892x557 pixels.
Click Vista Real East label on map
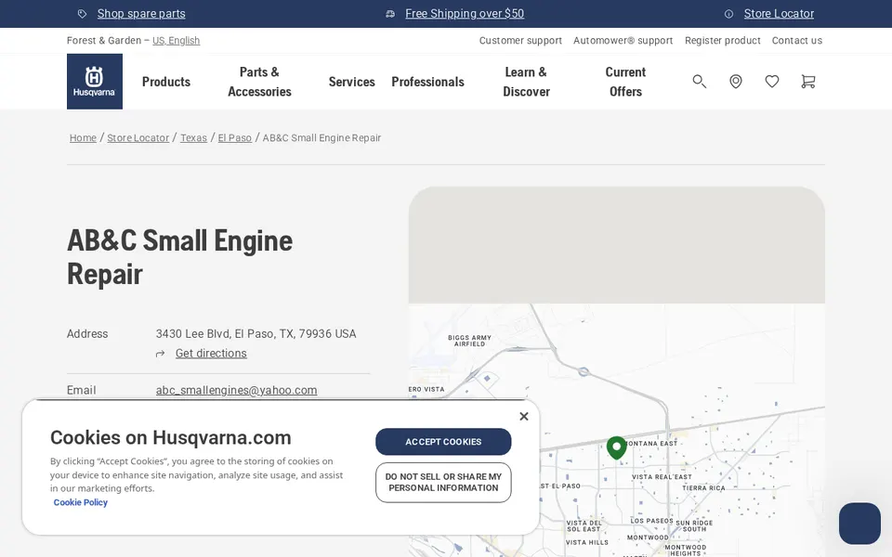point(662,477)
